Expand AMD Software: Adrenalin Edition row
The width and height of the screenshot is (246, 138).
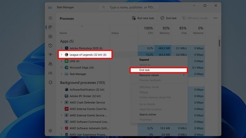[x=61, y=128]
